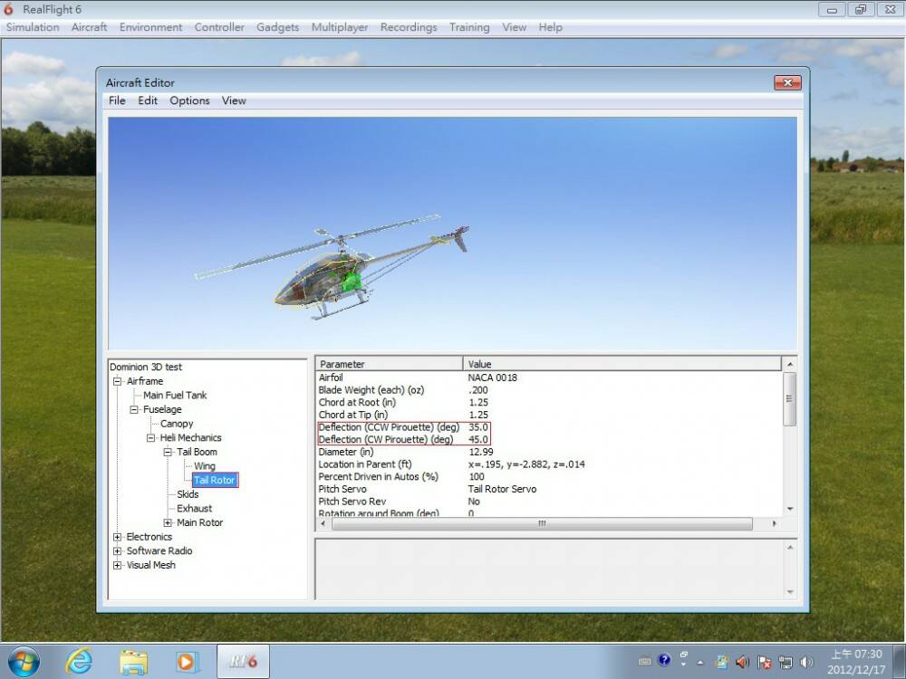Click the speaker volume tray icon
The image size is (906, 679).
point(806,662)
